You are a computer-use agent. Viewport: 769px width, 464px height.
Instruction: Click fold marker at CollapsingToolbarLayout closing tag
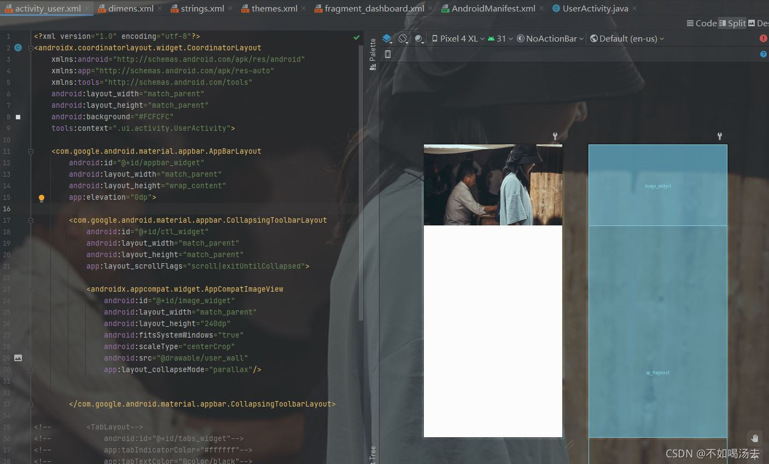click(31, 404)
